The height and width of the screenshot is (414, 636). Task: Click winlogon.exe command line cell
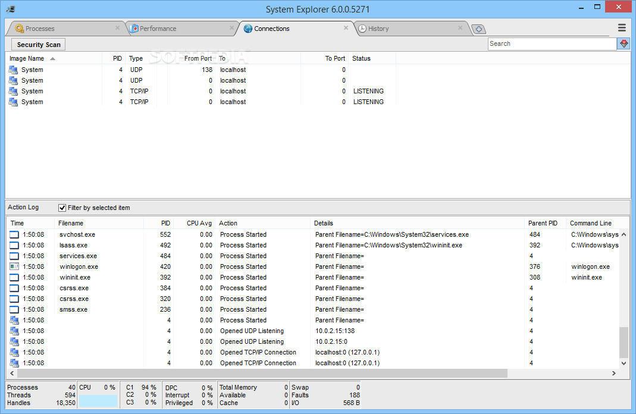click(590, 266)
